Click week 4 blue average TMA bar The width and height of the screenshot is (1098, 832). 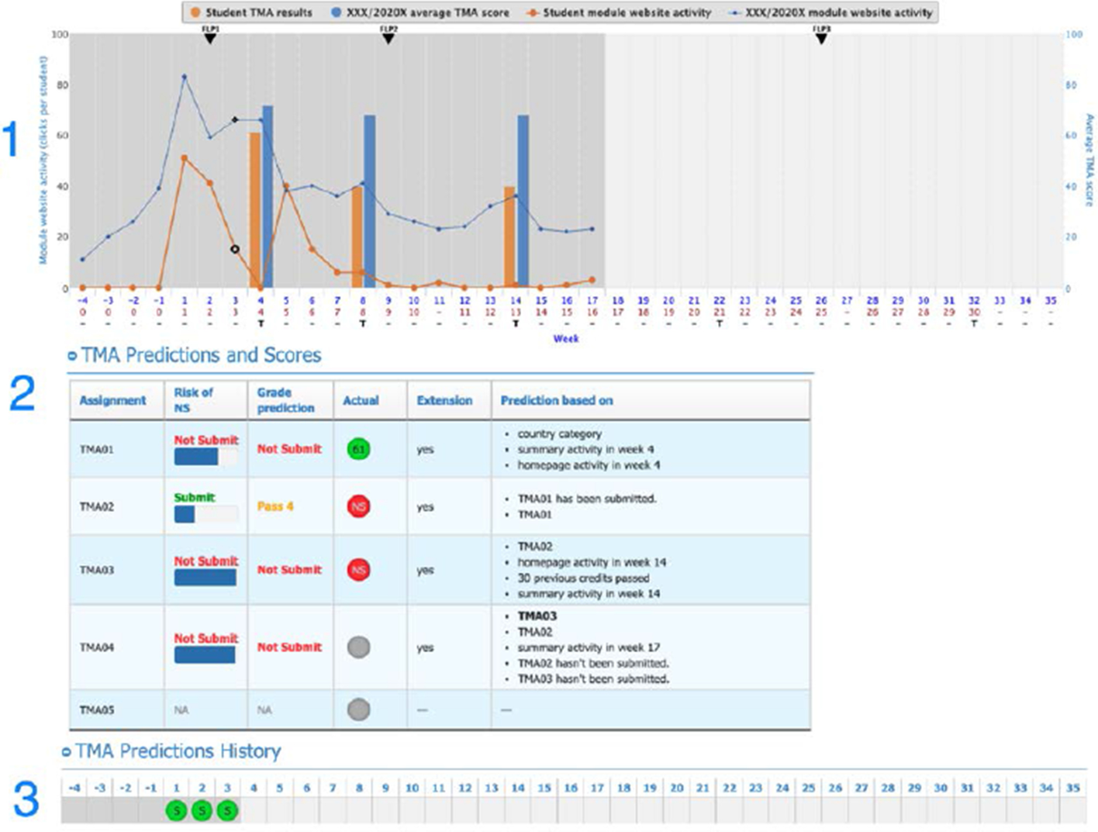point(268,197)
